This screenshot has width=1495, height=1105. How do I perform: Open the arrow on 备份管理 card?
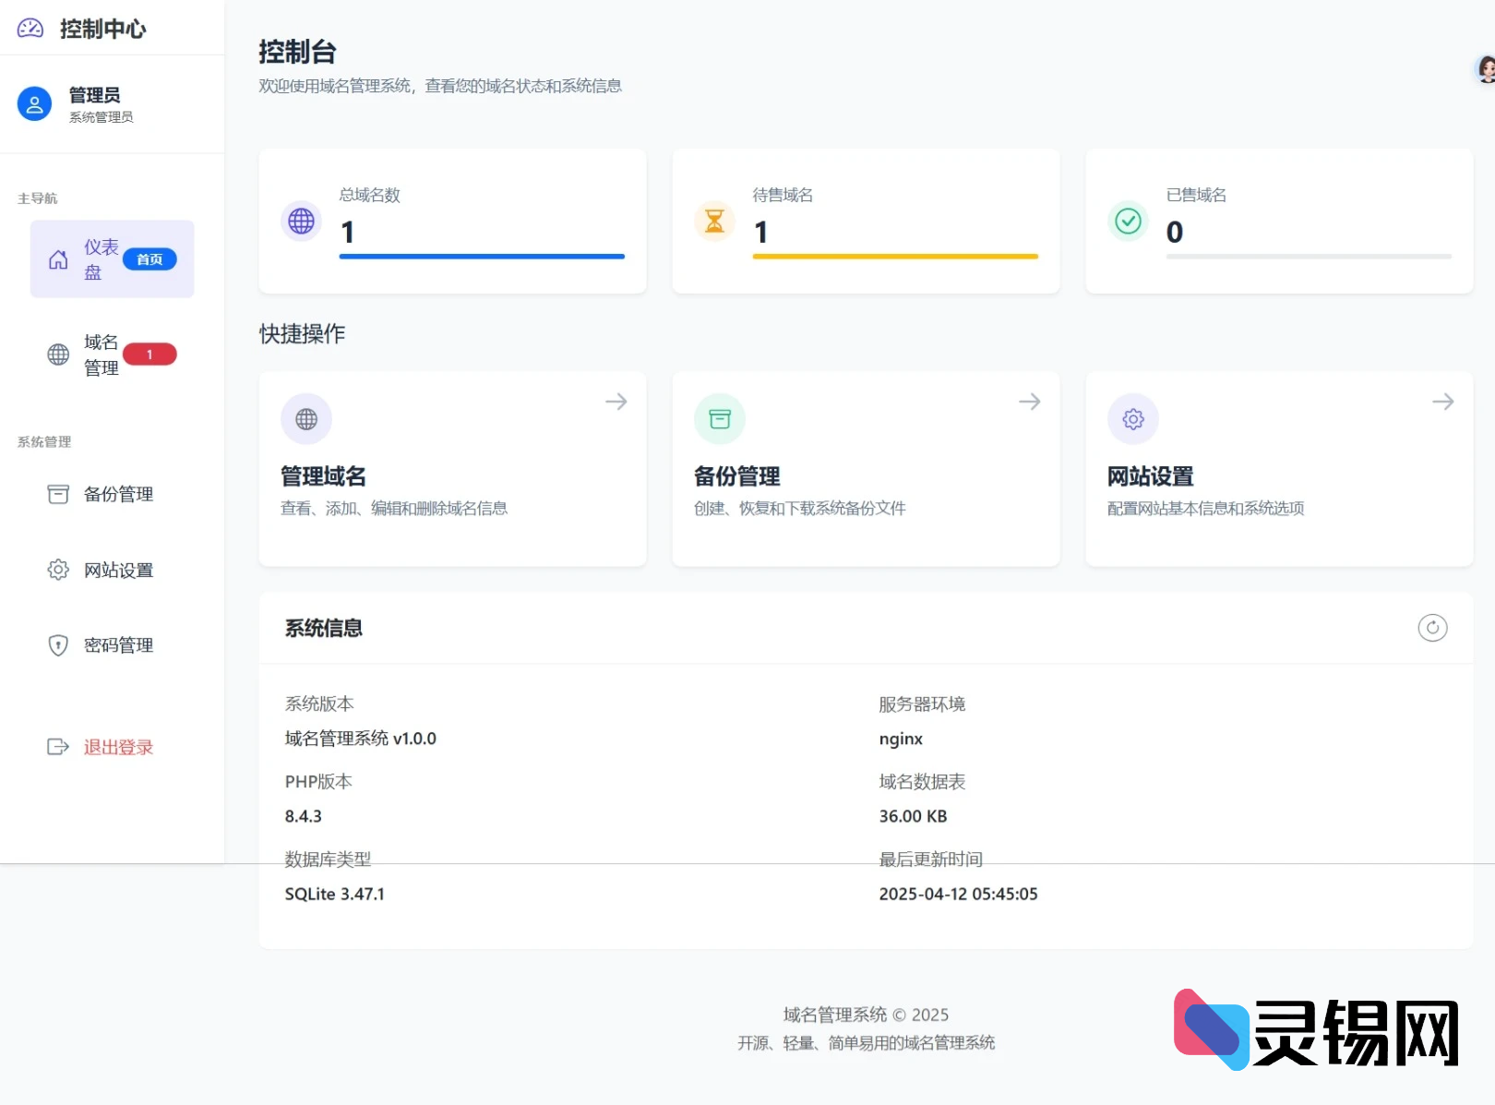1029,402
